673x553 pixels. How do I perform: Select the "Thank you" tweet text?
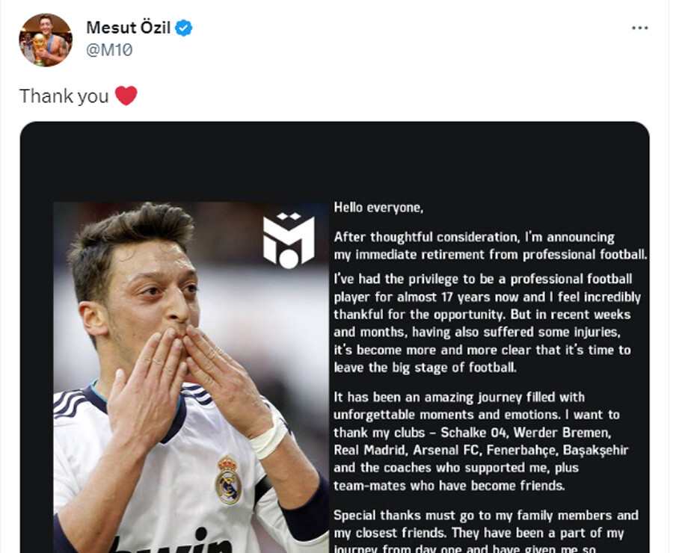tap(64, 96)
